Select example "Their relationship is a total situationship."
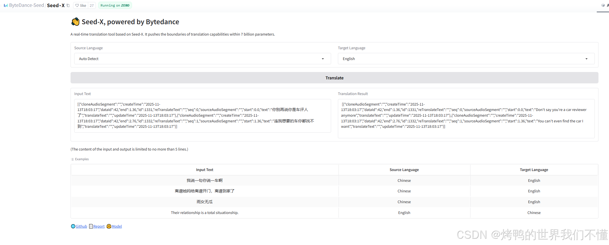The width and height of the screenshot is (609, 245). [205, 213]
